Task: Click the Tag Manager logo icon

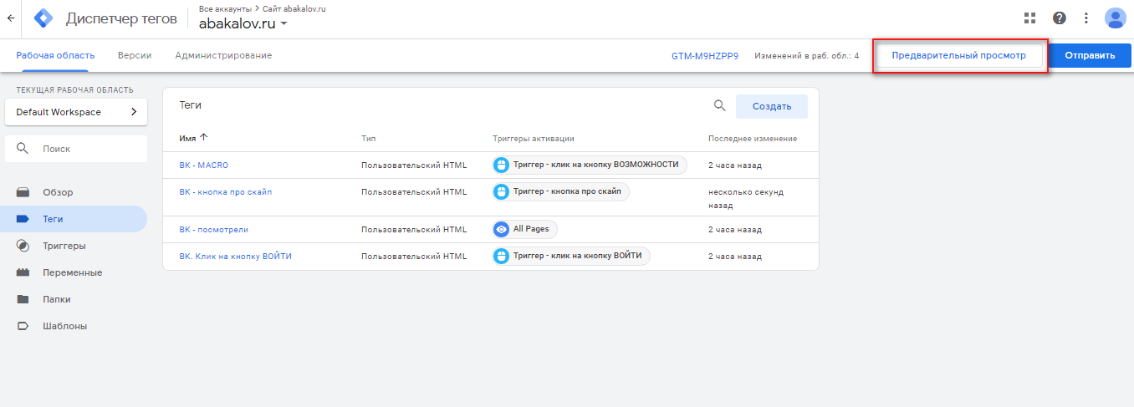Action: point(43,18)
